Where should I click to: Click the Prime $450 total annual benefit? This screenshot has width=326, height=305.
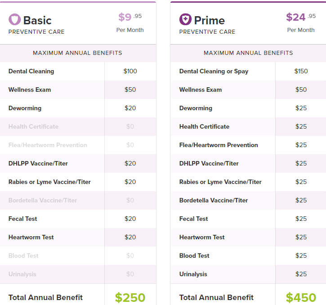click(301, 297)
